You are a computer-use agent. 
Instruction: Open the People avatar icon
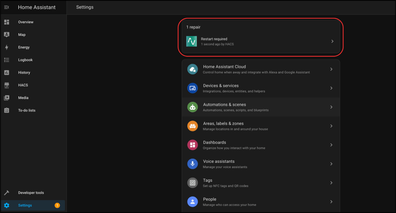193,202
